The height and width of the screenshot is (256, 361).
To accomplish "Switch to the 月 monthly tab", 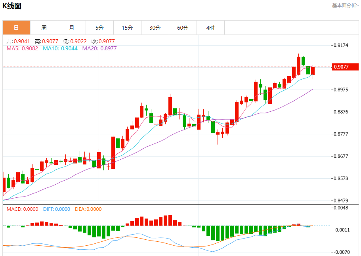I will [x=72, y=28].
